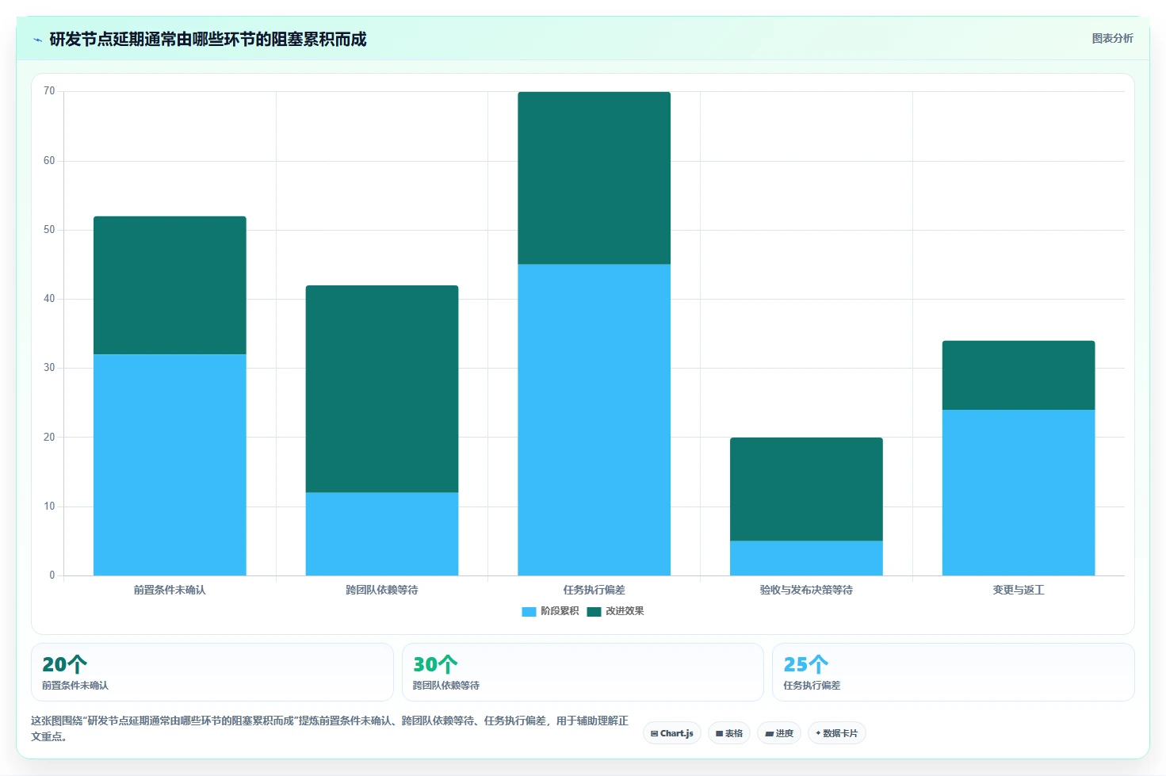Click the chart title 研发节点延期通常由哪些环节的阻塞累积而成

[208, 40]
